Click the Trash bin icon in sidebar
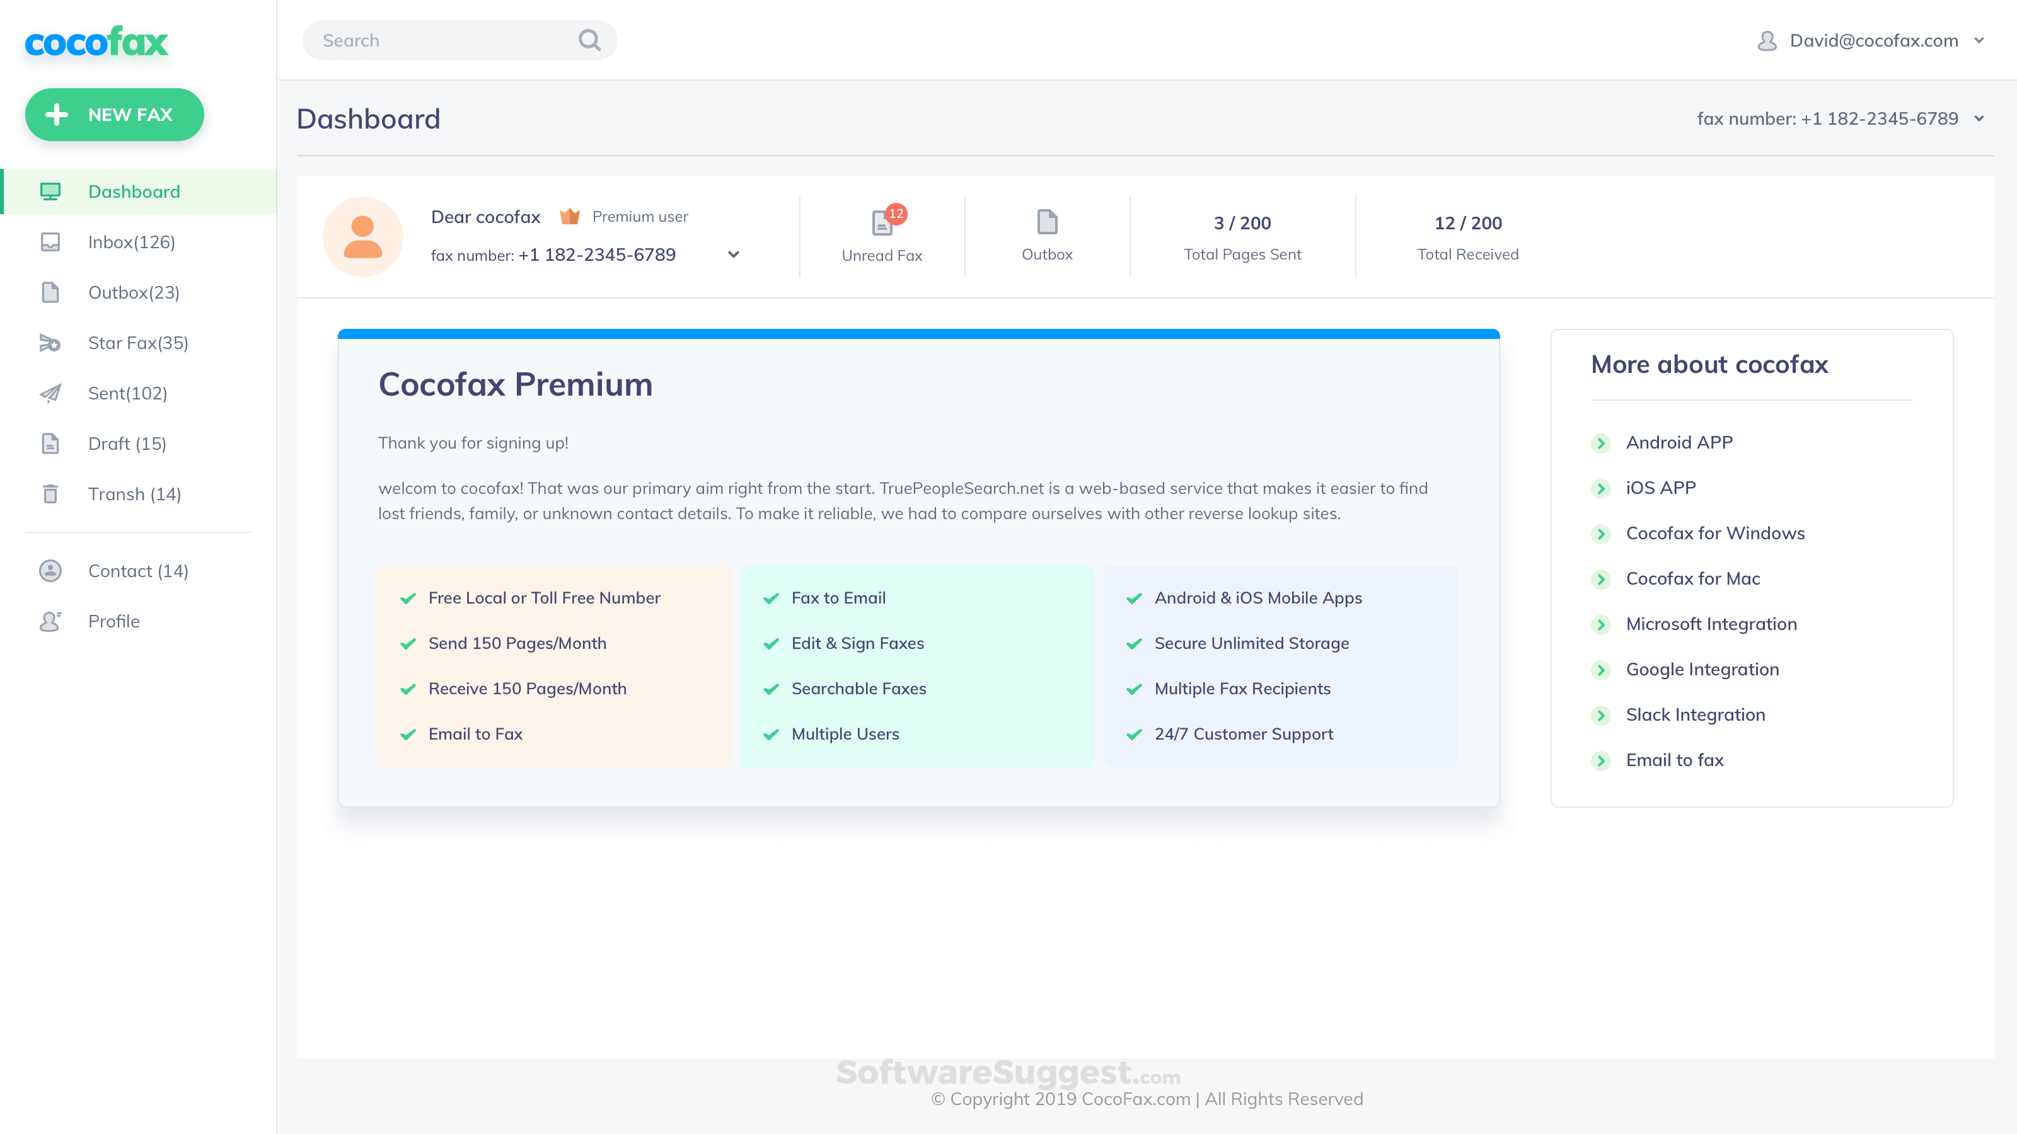2017x1134 pixels. [x=50, y=494]
